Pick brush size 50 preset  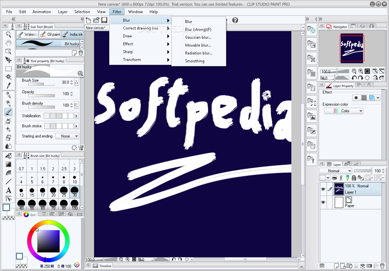[x=32, y=204]
